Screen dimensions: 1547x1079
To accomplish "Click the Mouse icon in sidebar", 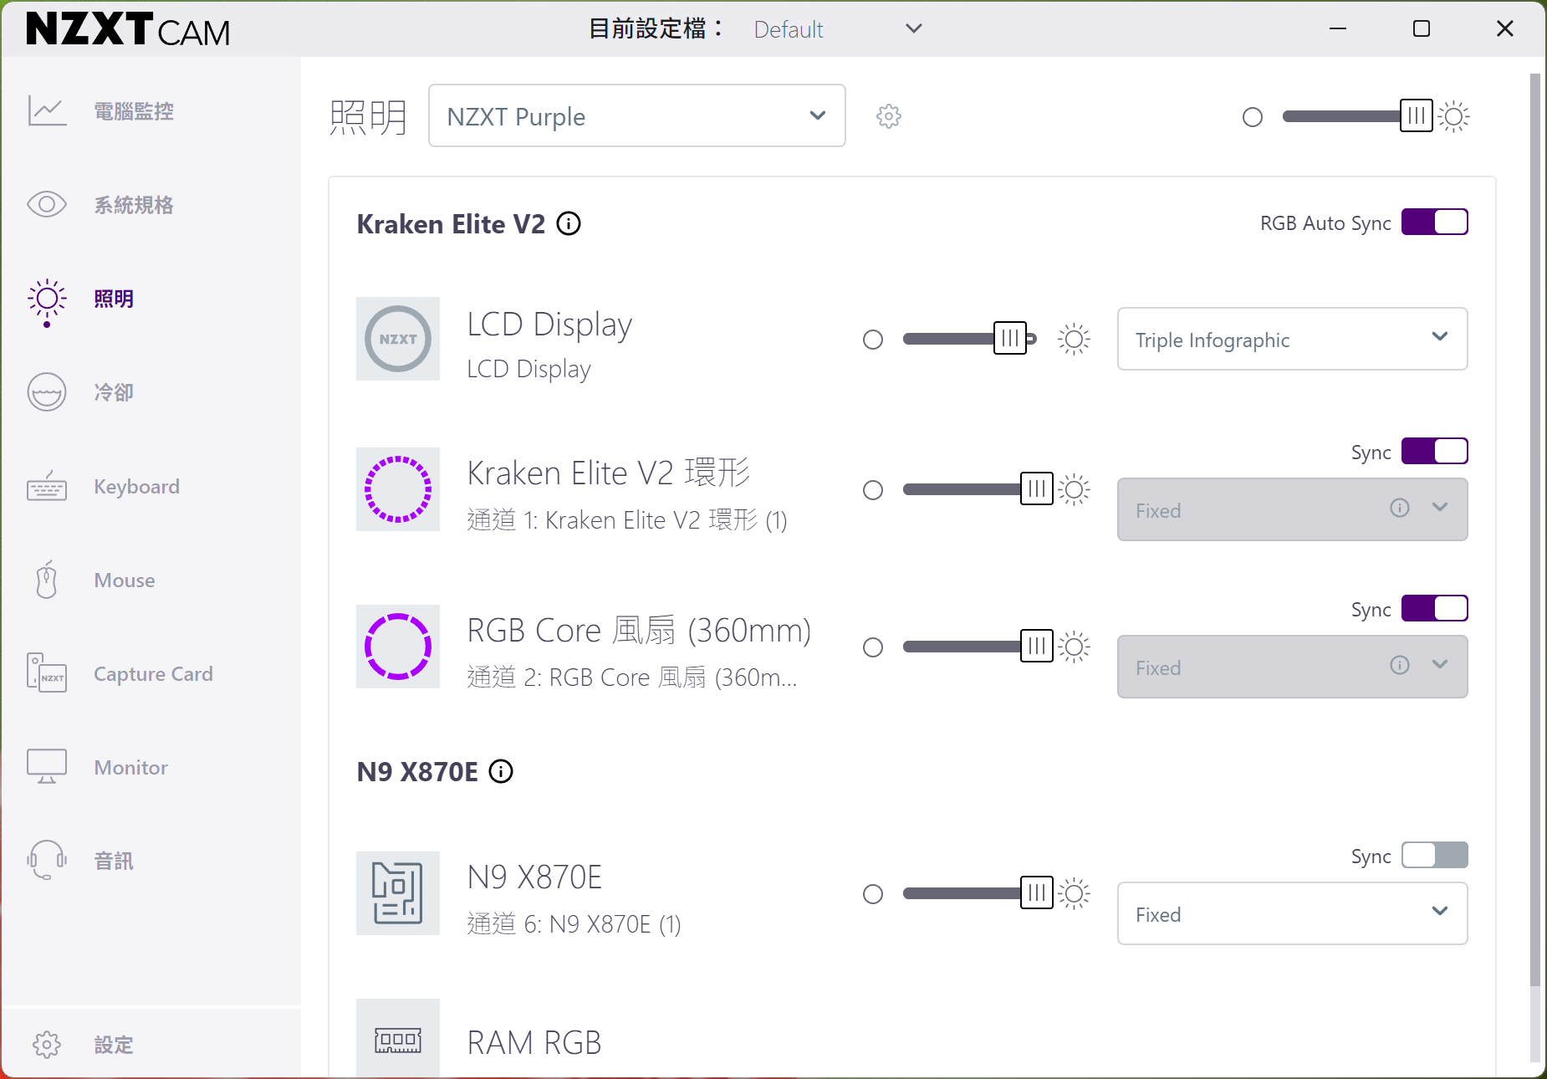I will coord(47,580).
